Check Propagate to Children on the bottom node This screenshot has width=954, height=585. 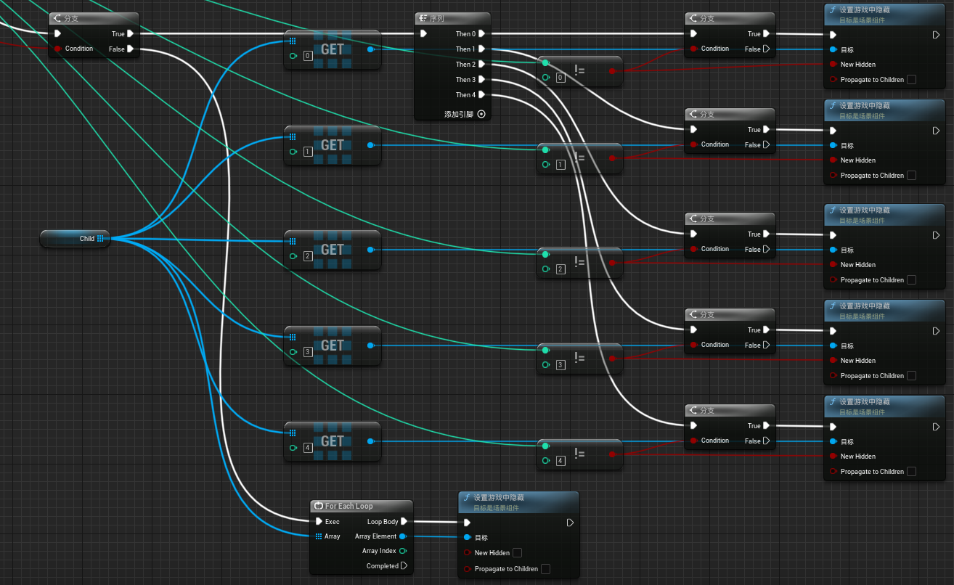[x=545, y=569]
